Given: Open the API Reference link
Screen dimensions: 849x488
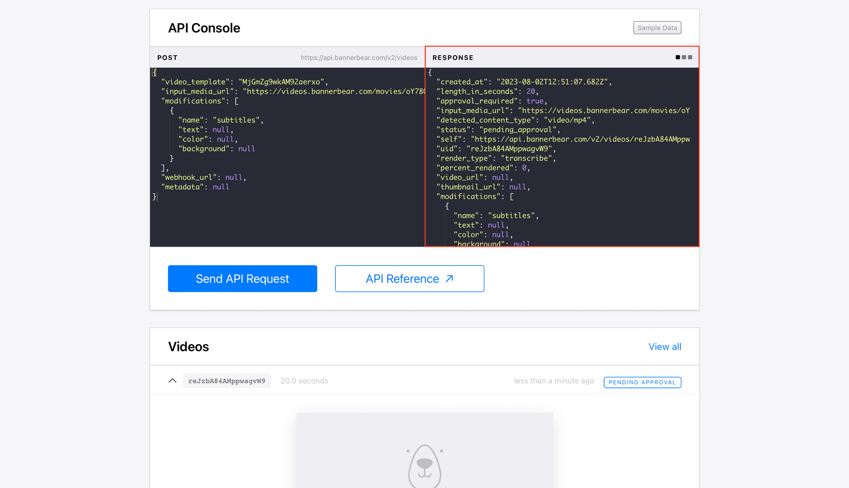Looking at the screenshot, I should tap(402, 279).
